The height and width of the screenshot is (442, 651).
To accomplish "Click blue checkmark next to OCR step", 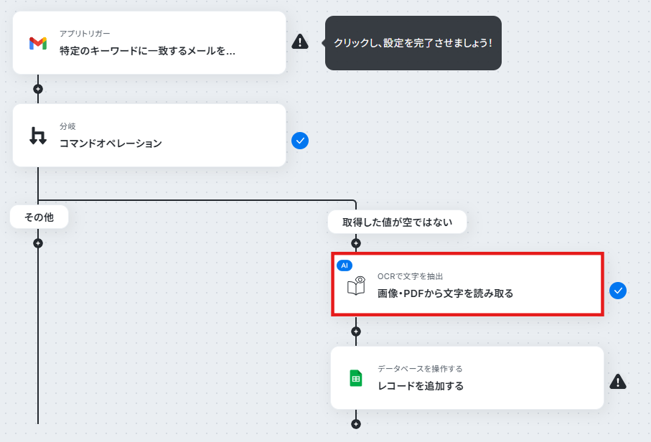I will [x=618, y=291].
